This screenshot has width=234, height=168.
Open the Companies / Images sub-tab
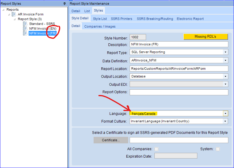click(x=100, y=26)
